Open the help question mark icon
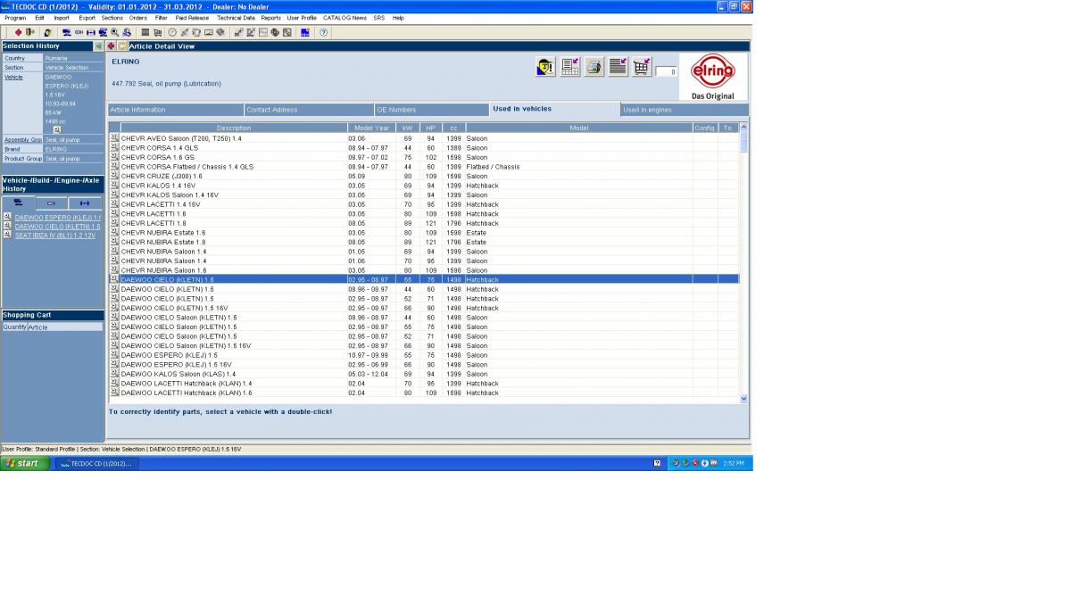 (323, 32)
